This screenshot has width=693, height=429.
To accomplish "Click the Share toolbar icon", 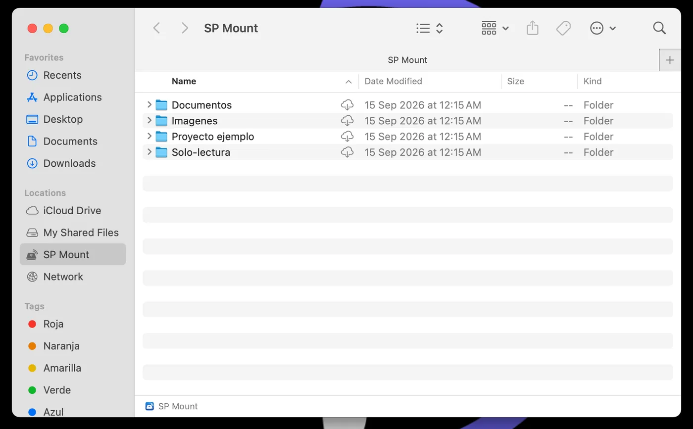I will pyautogui.click(x=532, y=28).
